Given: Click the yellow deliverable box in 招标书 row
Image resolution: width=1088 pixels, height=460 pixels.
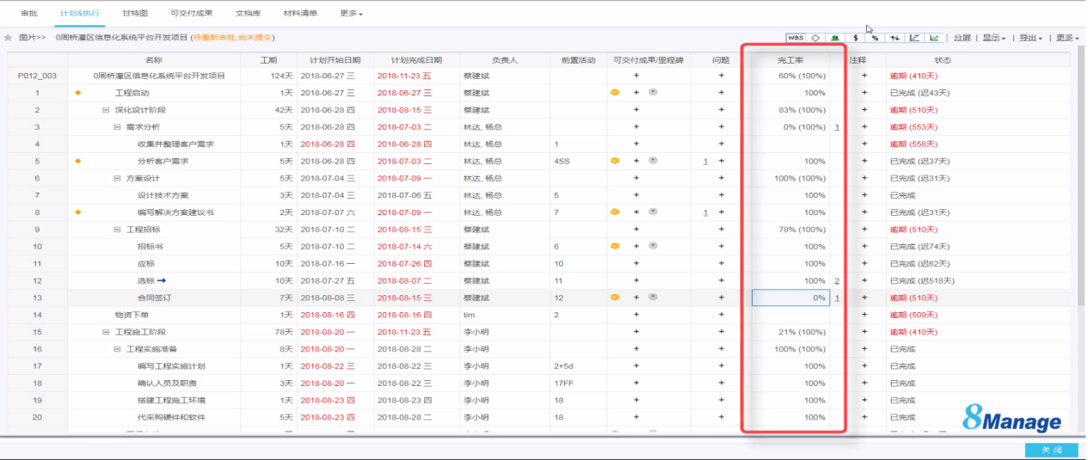Looking at the screenshot, I should (615, 246).
